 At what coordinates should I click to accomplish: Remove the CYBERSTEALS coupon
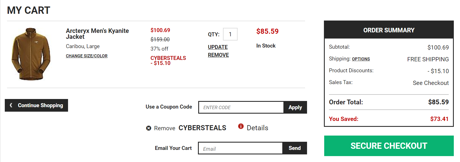[186, 128]
